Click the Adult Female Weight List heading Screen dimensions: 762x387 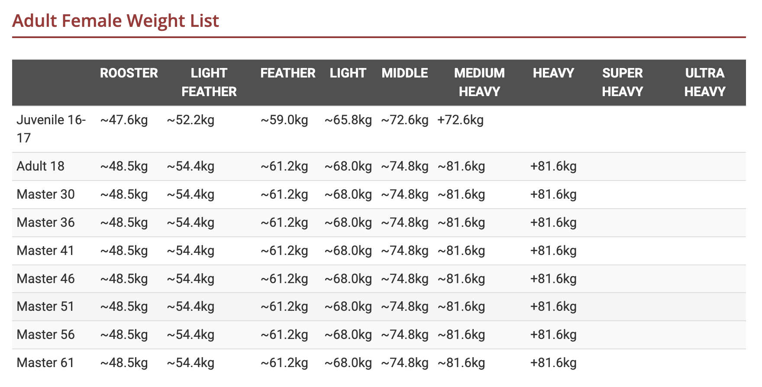click(116, 21)
